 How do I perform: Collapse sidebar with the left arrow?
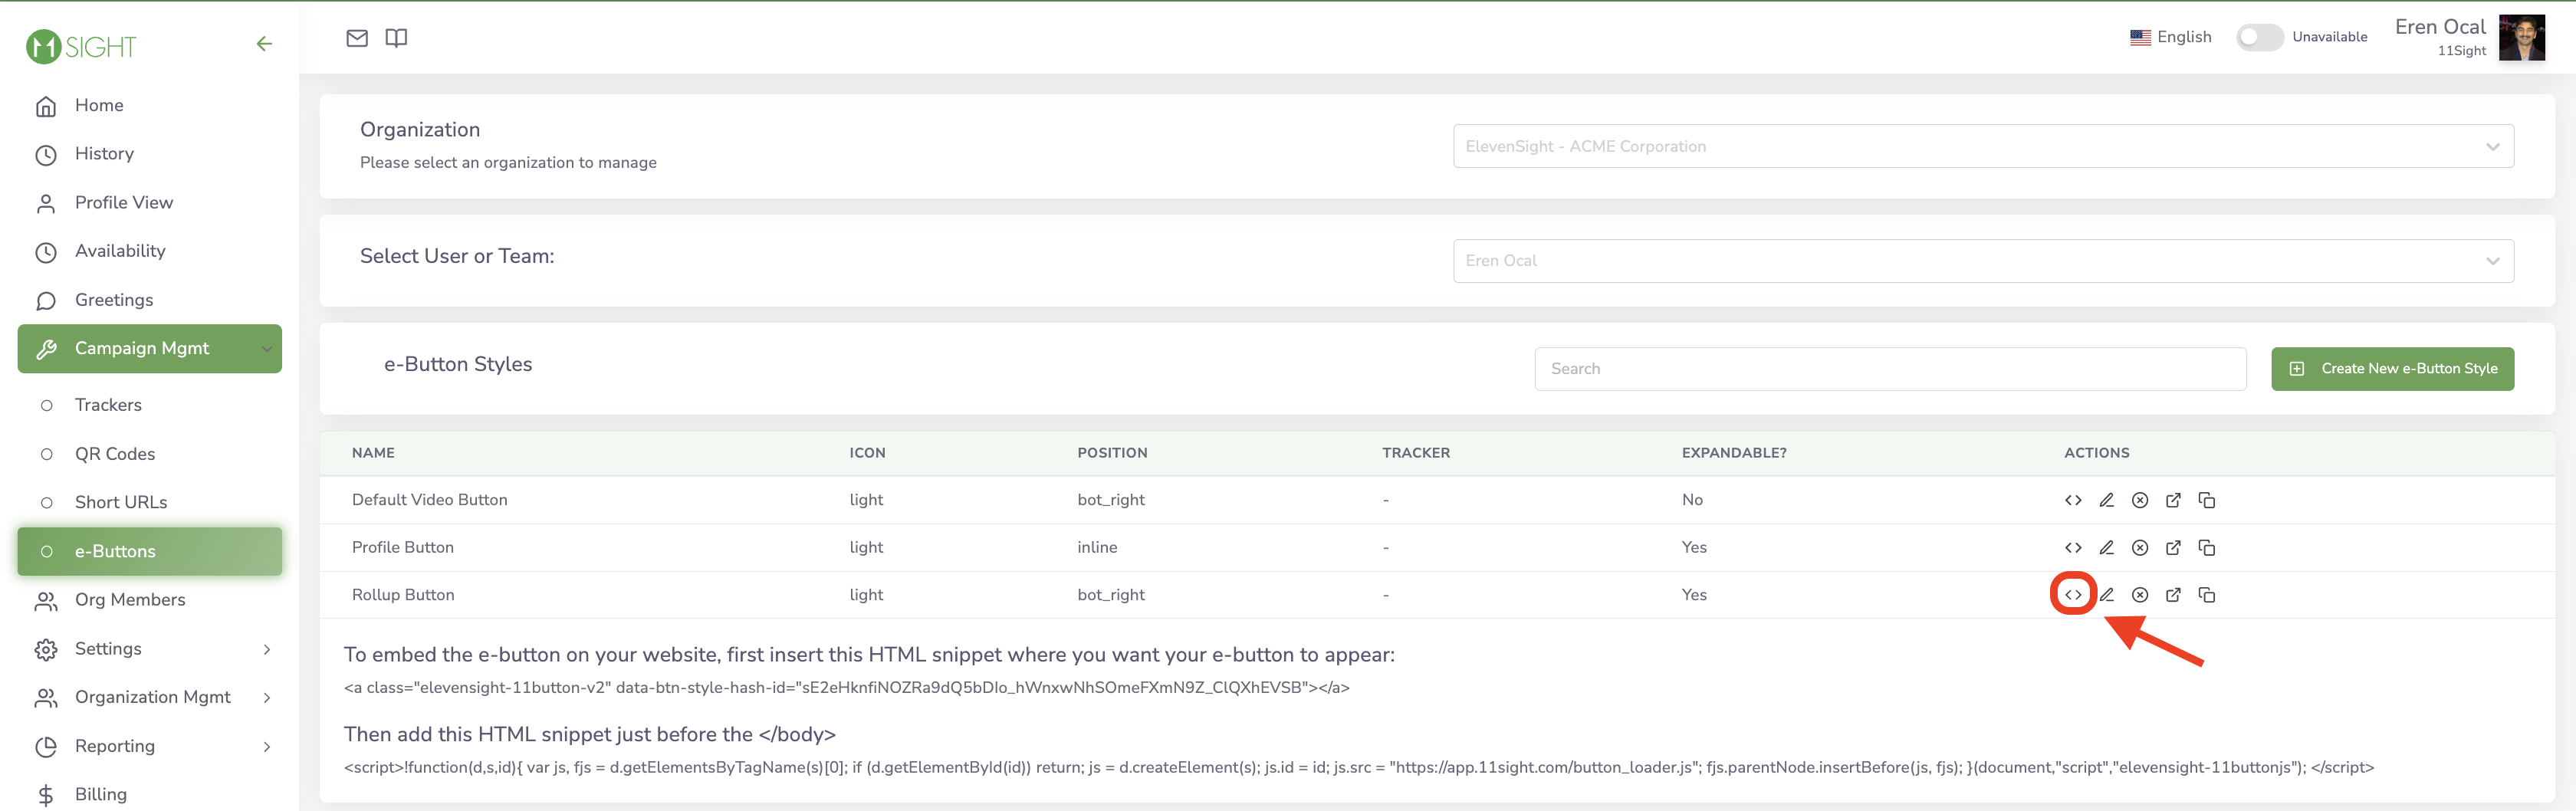click(264, 44)
